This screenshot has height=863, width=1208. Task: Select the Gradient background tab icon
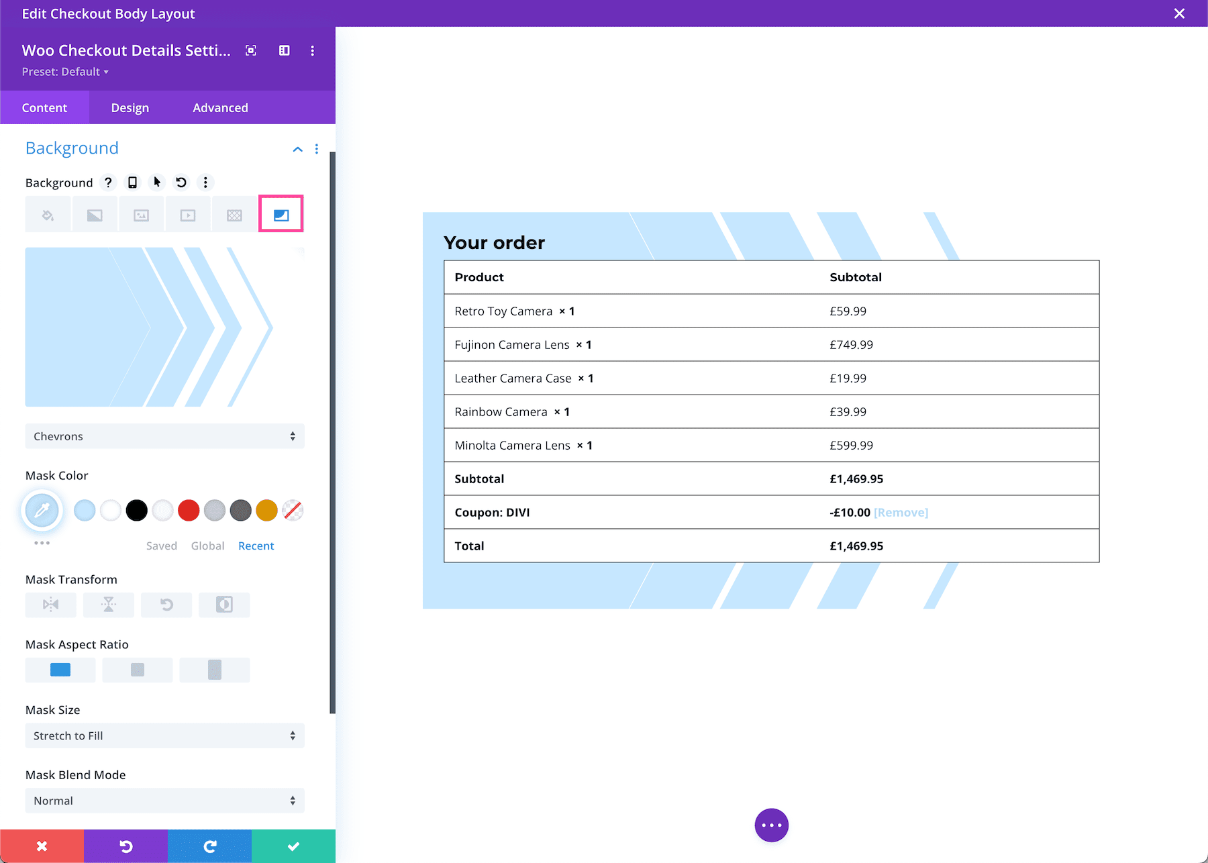tap(94, 214)
